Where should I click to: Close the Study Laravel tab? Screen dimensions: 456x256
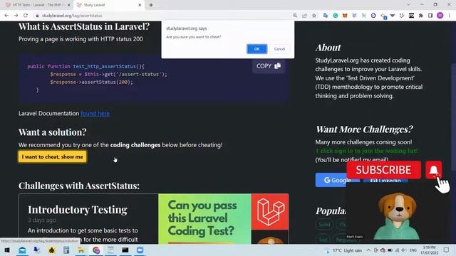tap(140, 5)
